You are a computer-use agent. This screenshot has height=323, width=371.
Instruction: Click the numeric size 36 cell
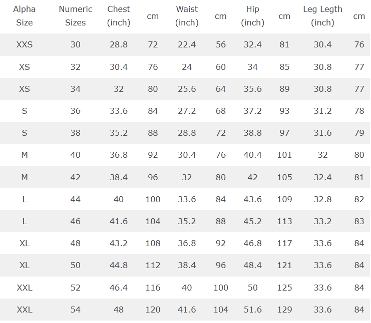tap(76, 111)
